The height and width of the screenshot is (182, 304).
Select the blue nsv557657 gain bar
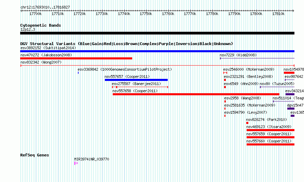pos(136,80)
